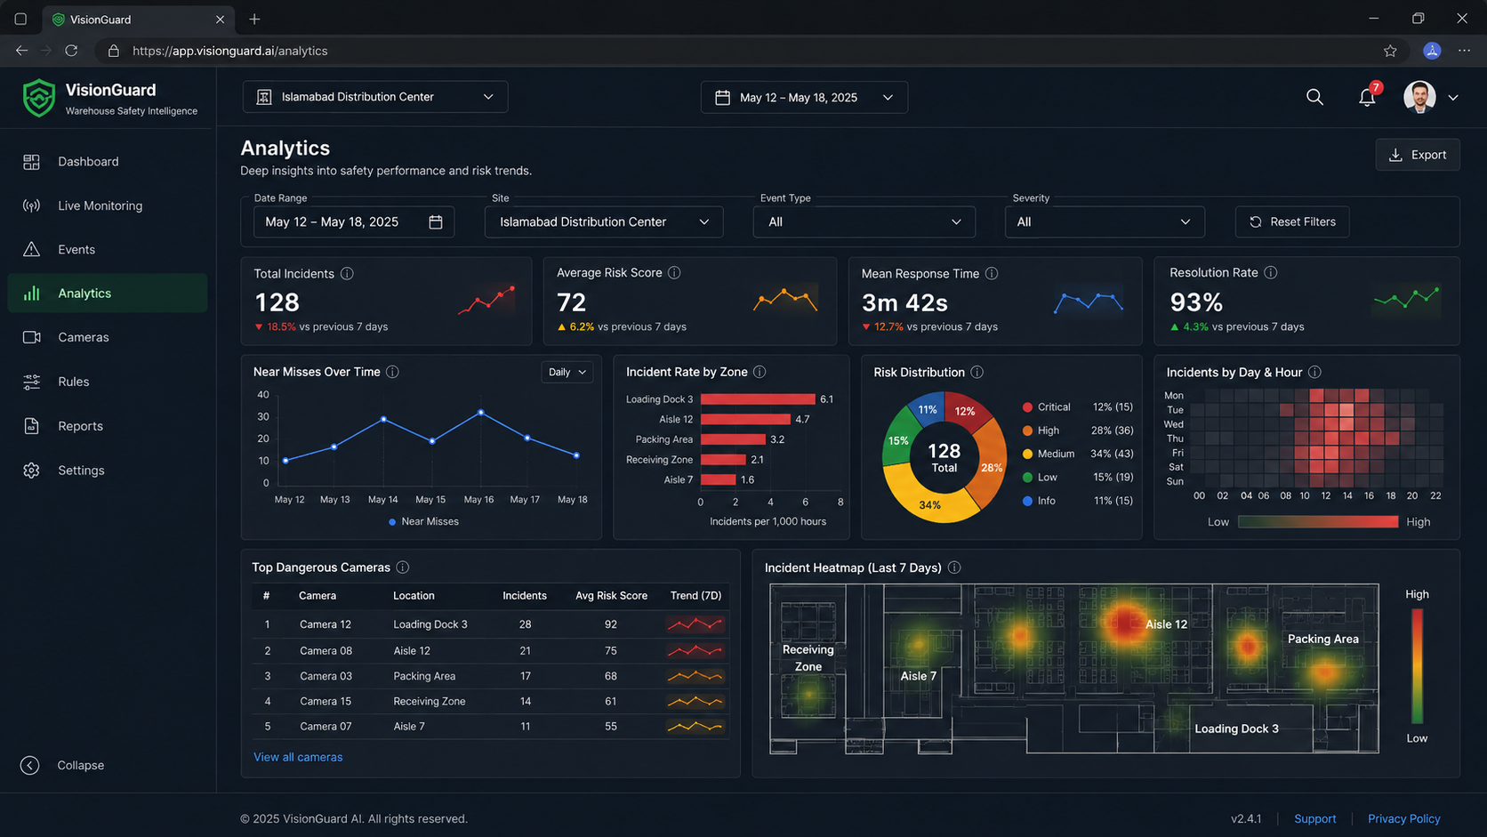Click the info icon beside Resolution Rate
This screenshot has width=1487, height=837.
1271,273
